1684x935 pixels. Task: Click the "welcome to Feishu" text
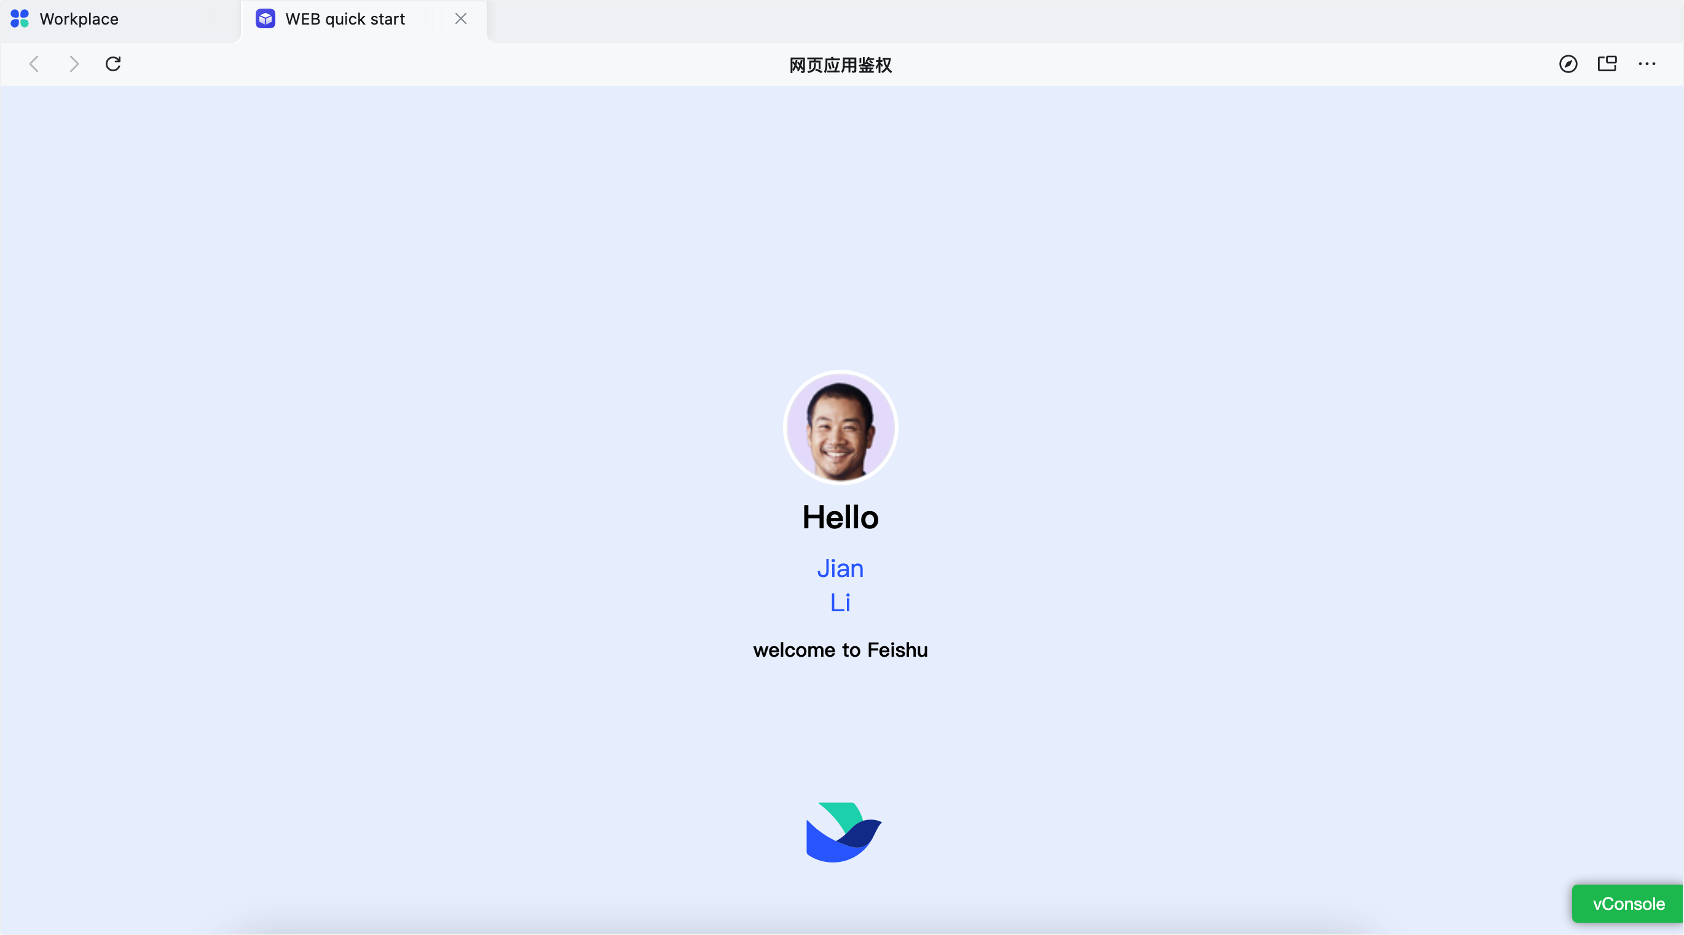tap(840, 650)
